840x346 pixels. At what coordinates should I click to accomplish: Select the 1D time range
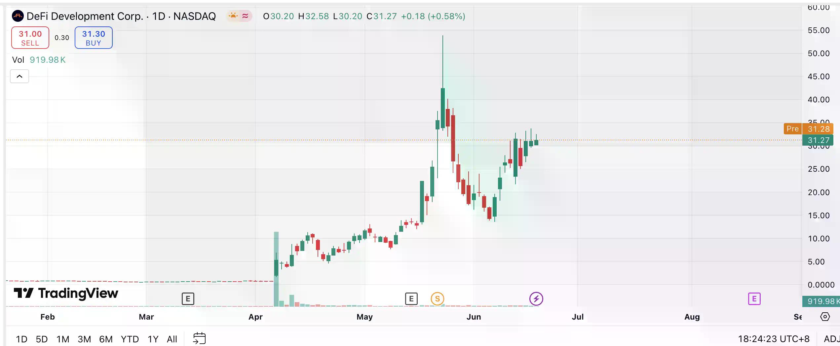pyautogui.click(x=21, y=339)
